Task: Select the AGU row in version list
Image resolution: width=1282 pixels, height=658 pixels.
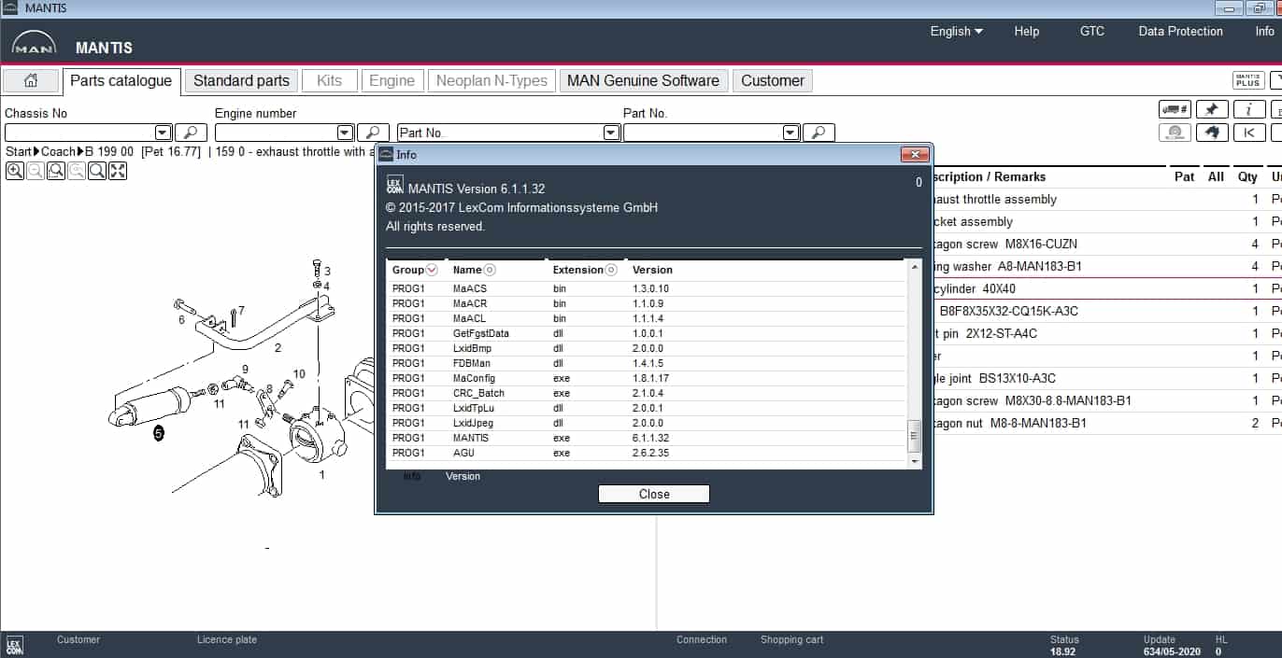Action: point(647,453)
